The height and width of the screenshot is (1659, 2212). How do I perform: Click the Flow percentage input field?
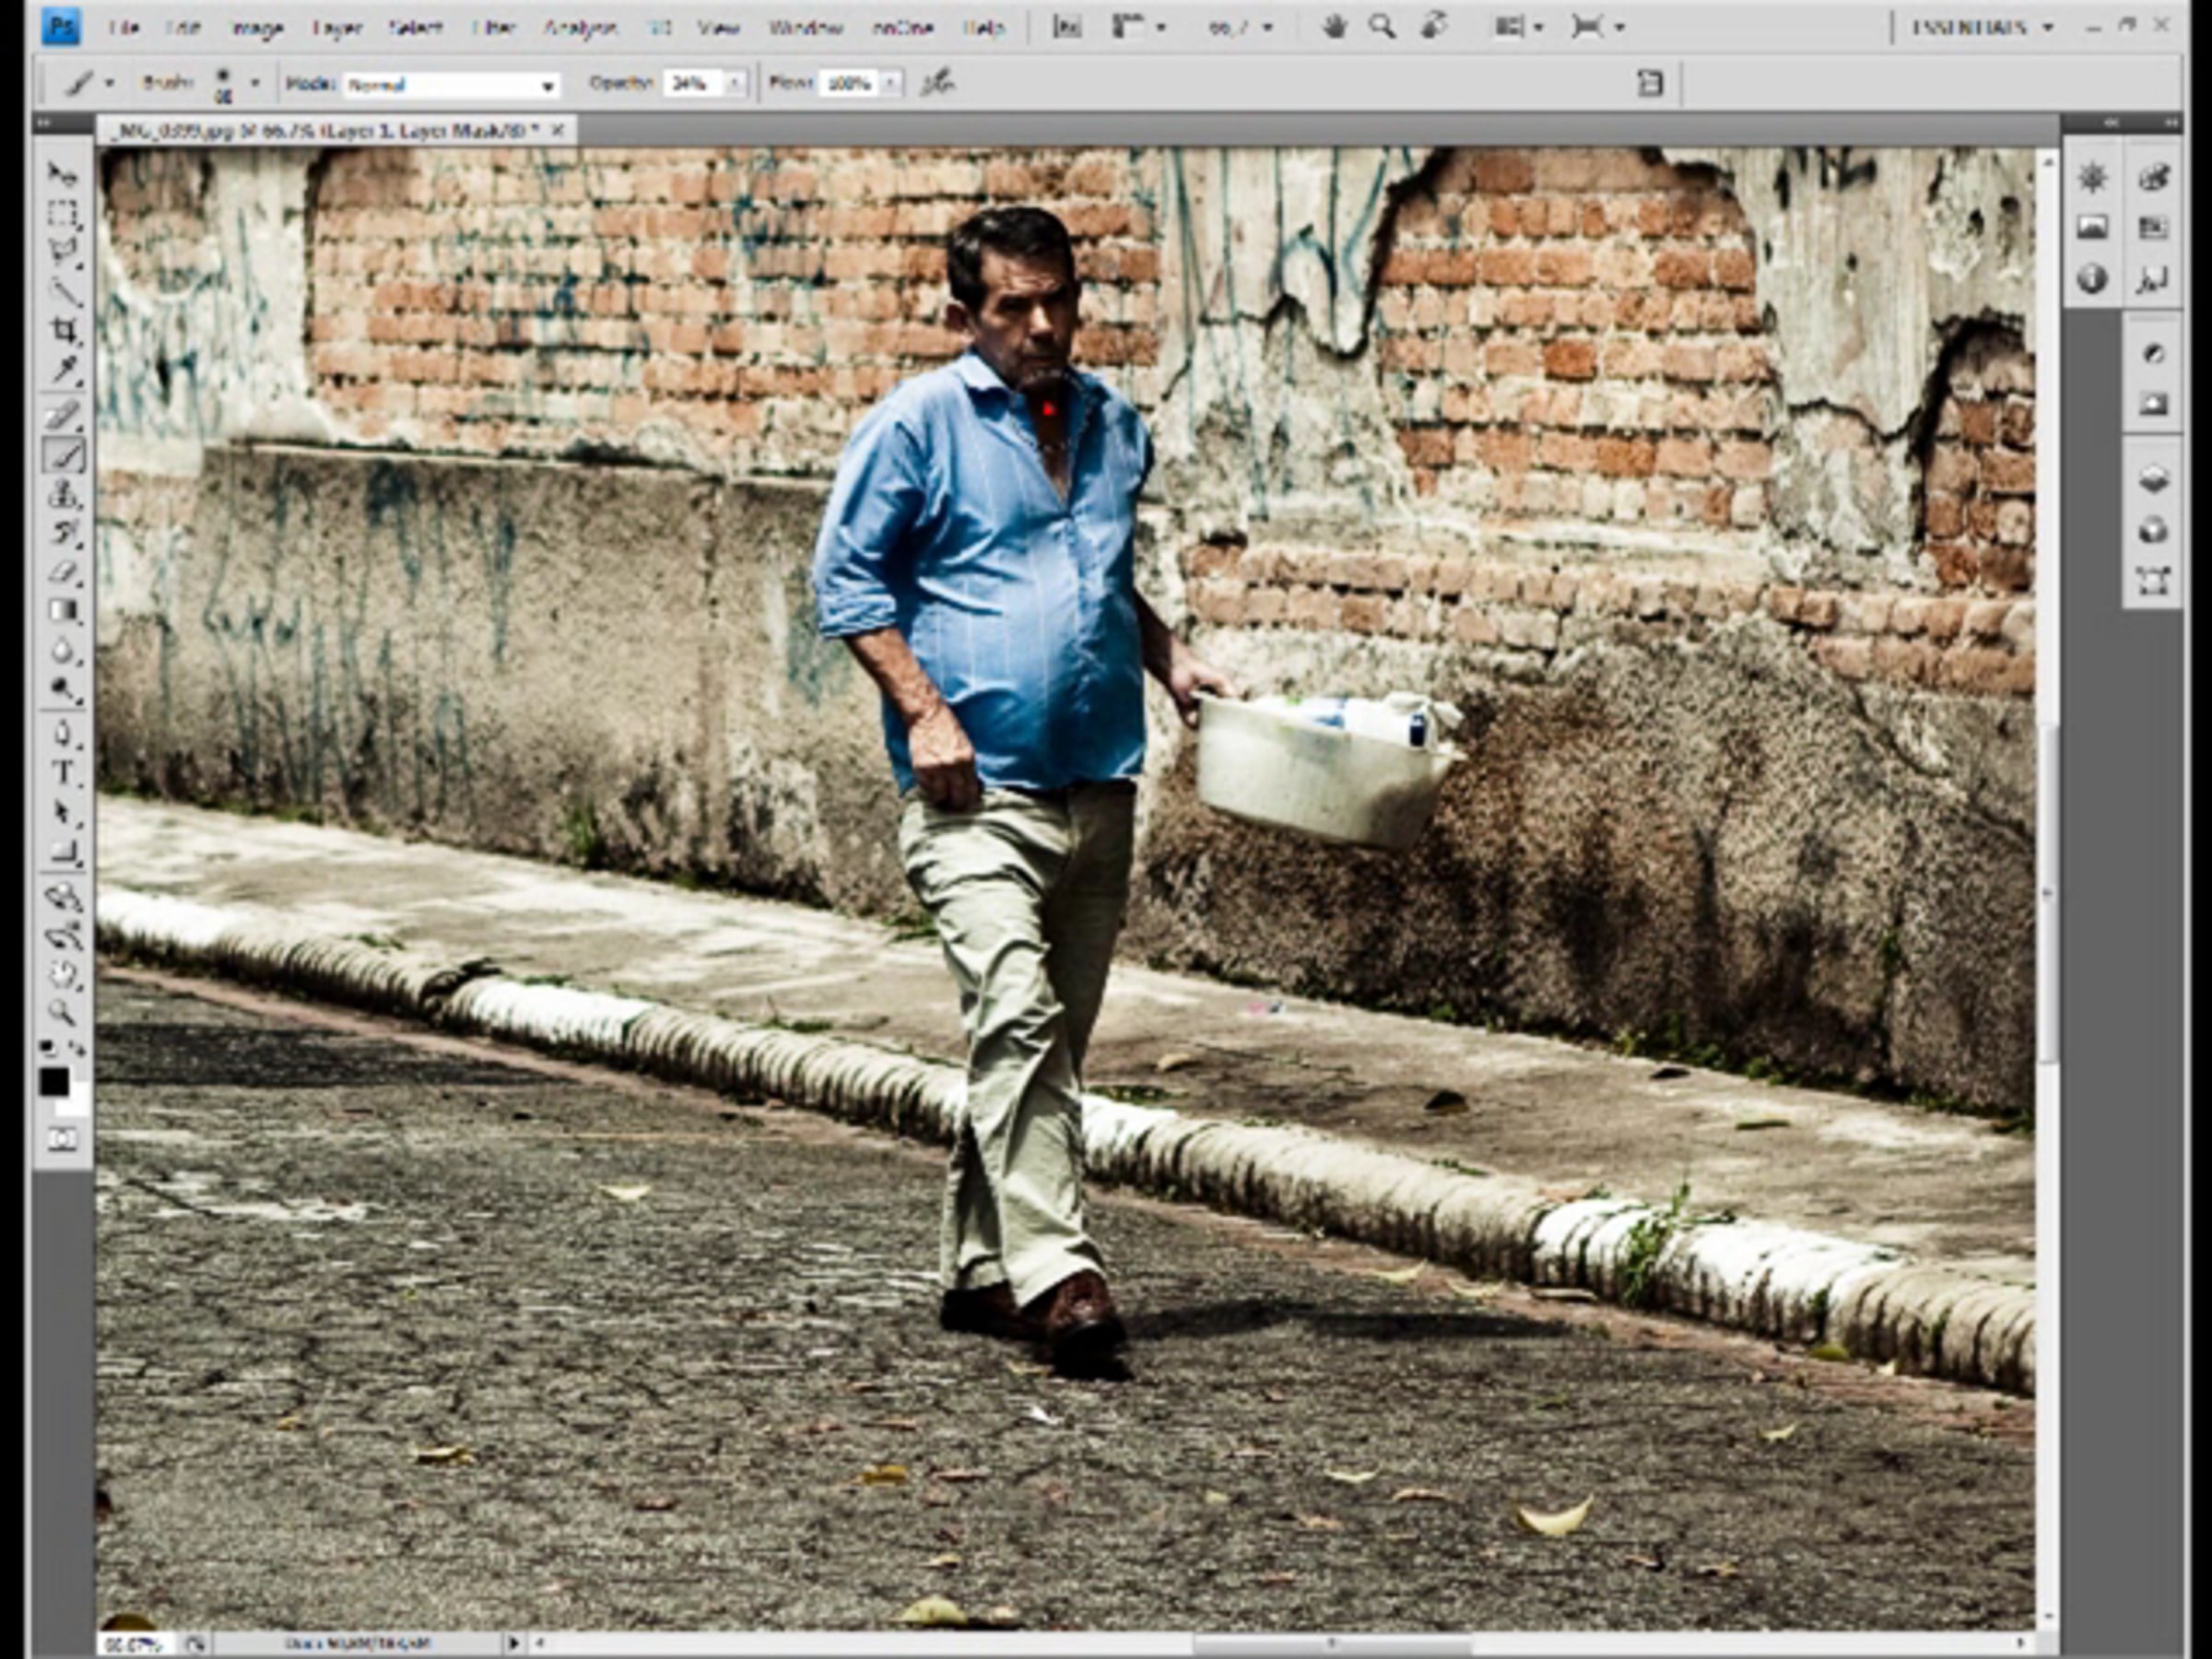[848, 84]
